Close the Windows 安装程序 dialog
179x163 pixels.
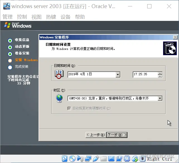(x=175, y=37)
